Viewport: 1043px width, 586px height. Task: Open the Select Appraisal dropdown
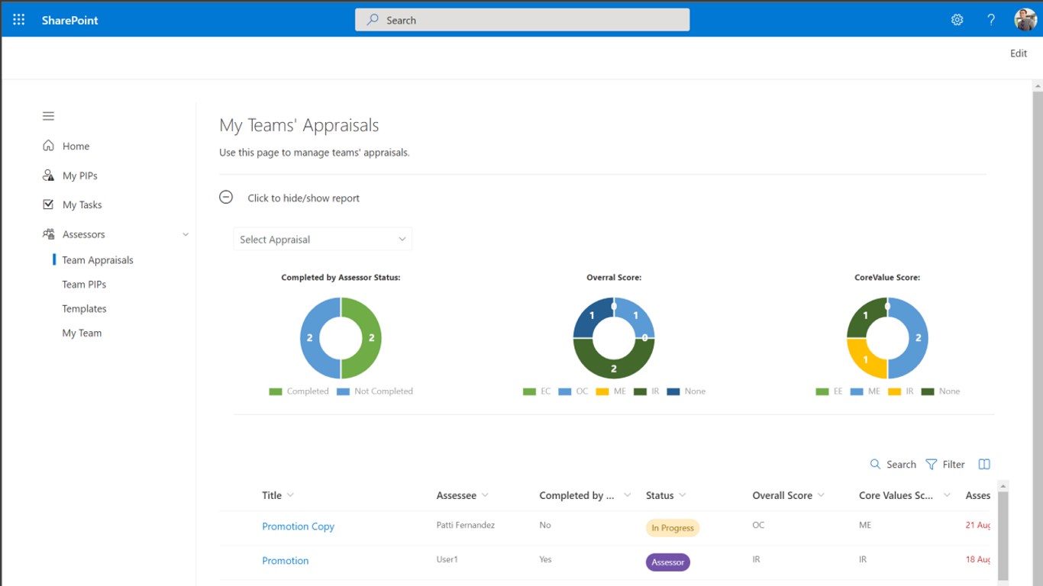click(322, 239)
